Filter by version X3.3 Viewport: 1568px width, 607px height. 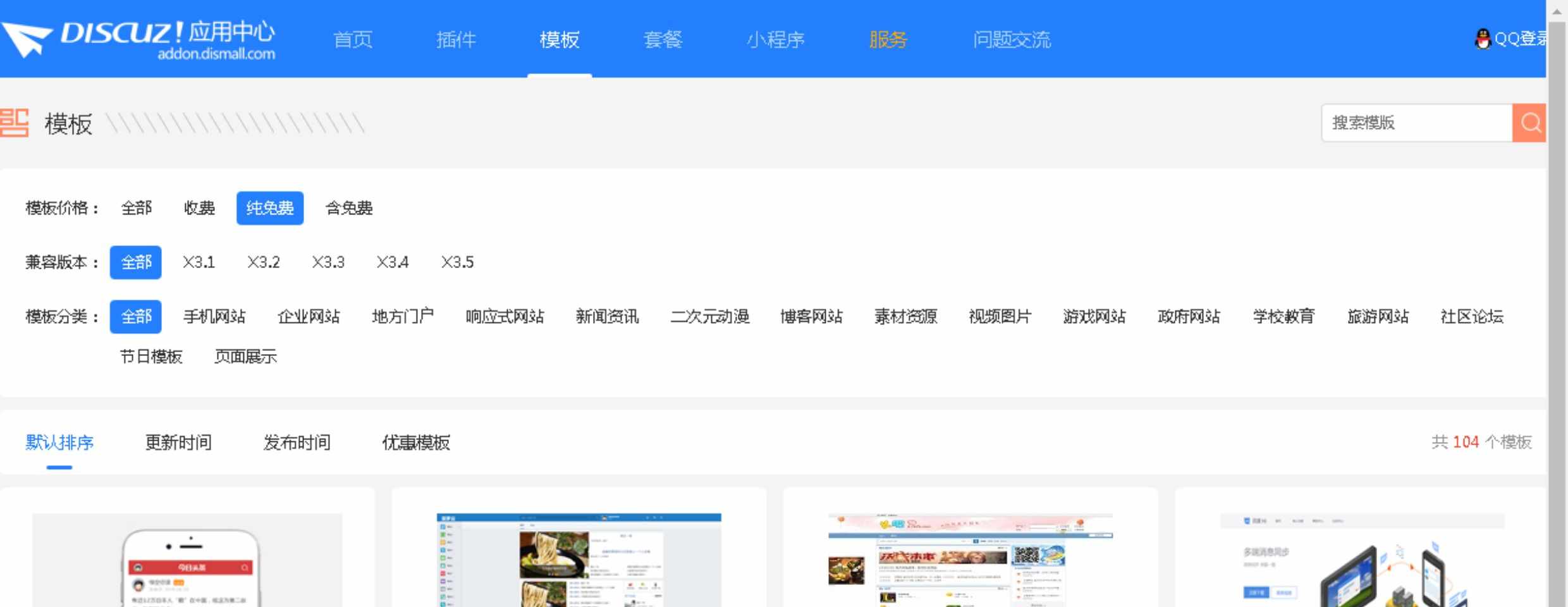pos(328,262)
